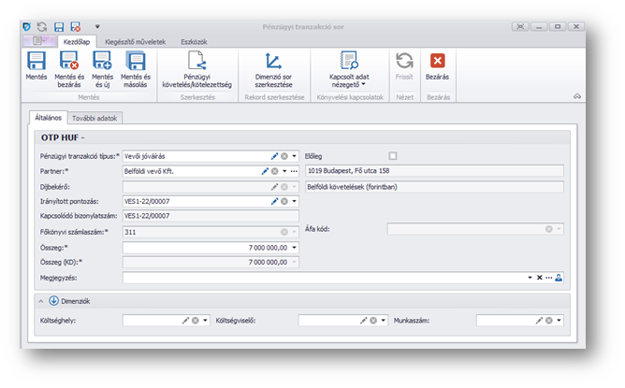
Task: Click Mentés és bezárás ribbon icon
Action: (68, 63)
